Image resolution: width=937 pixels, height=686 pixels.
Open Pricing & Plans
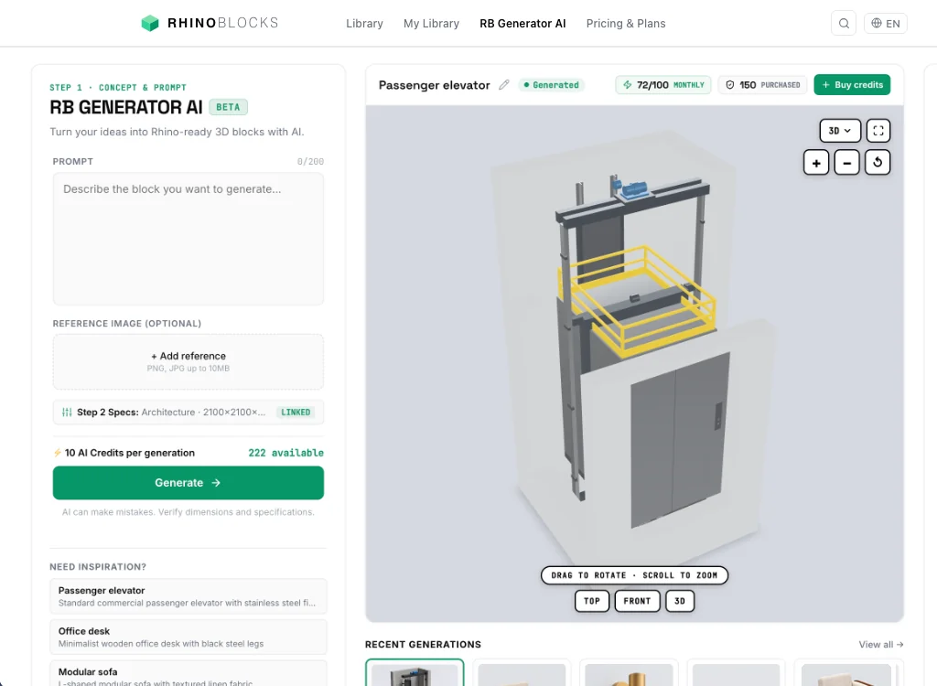pos(626,23)
